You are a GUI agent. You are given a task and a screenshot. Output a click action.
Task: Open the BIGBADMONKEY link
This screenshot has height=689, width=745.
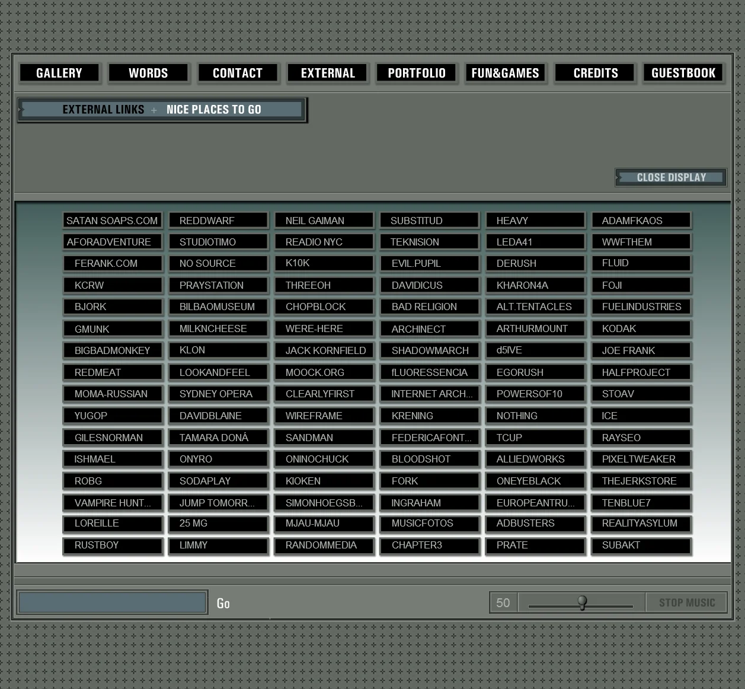click(x=113, y=350)
